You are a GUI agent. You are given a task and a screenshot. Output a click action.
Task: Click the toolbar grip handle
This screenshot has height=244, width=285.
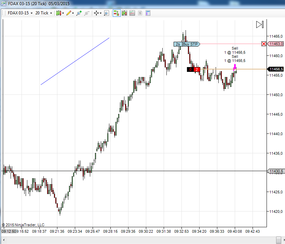[2, 13]
